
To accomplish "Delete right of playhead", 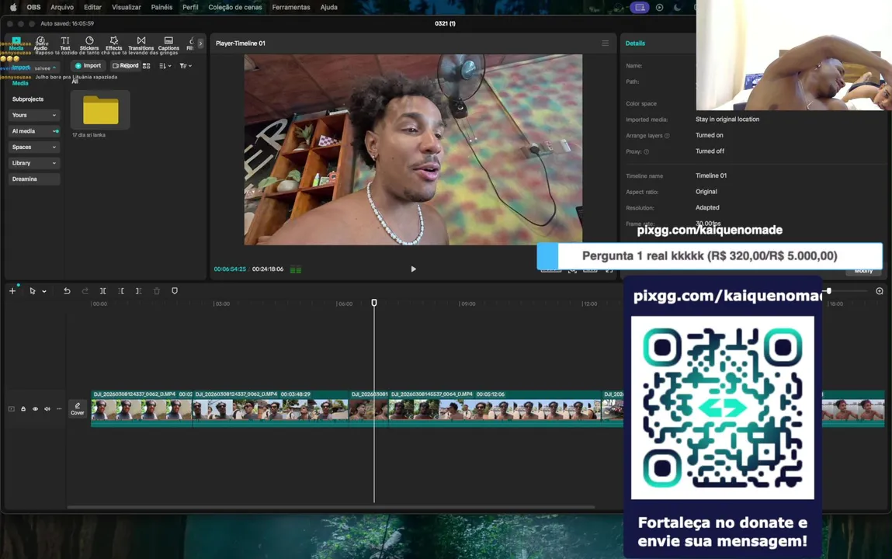I will click(x=138, y=290).
